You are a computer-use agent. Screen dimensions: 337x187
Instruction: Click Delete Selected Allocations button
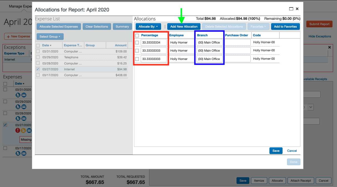click(x=224, y=27)
